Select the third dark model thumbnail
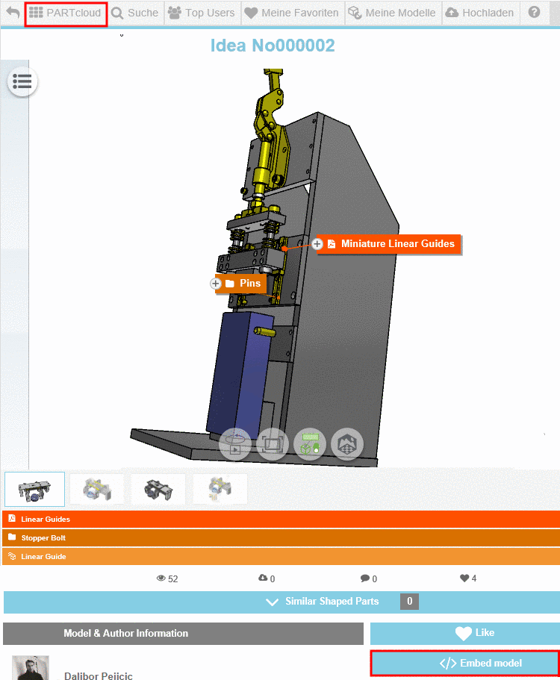Screen dimensions: 560x680 158,489
